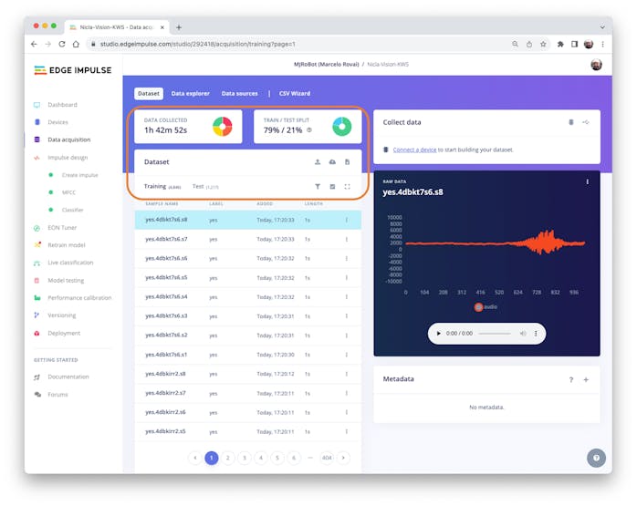Image resolution: width=637 pixels, height=506 pixels.
Task: Open the sample filter icon
Action: coord(318,187)
